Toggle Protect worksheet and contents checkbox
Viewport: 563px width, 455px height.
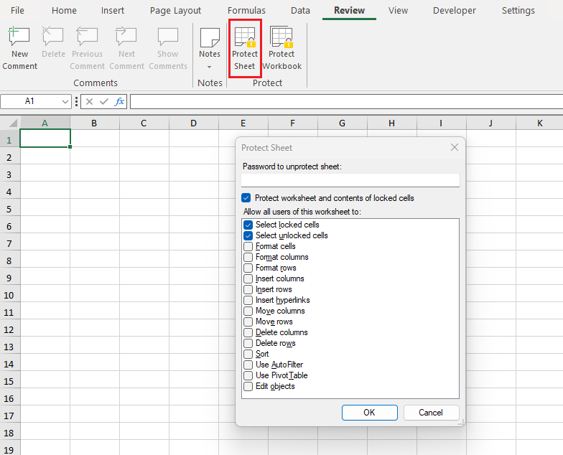click(x=246, y=198)
